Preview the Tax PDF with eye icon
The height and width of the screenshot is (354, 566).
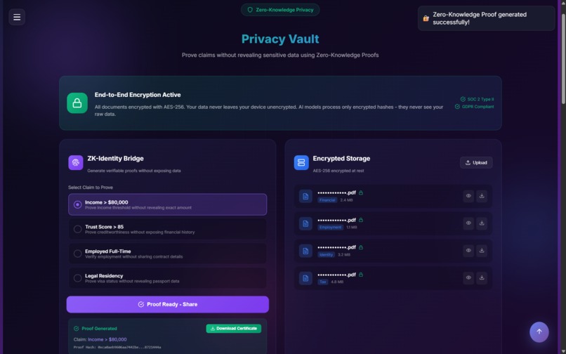468,277
